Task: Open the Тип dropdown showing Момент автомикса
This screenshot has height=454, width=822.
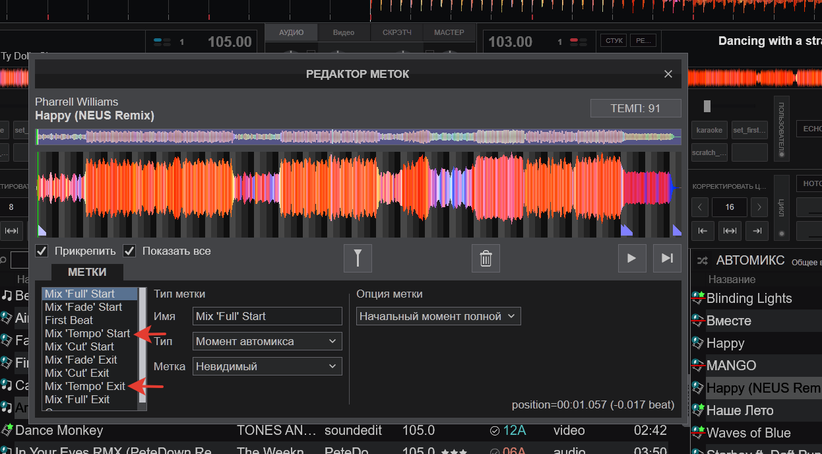Action: click(267, 341)
